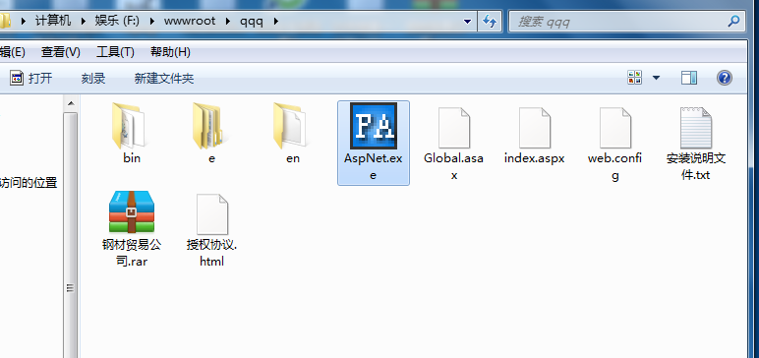Screen dimensions: 759x358
Task: Expand the arrow after wwwroot in breadcrumb
Action: (x=228, y=21)
